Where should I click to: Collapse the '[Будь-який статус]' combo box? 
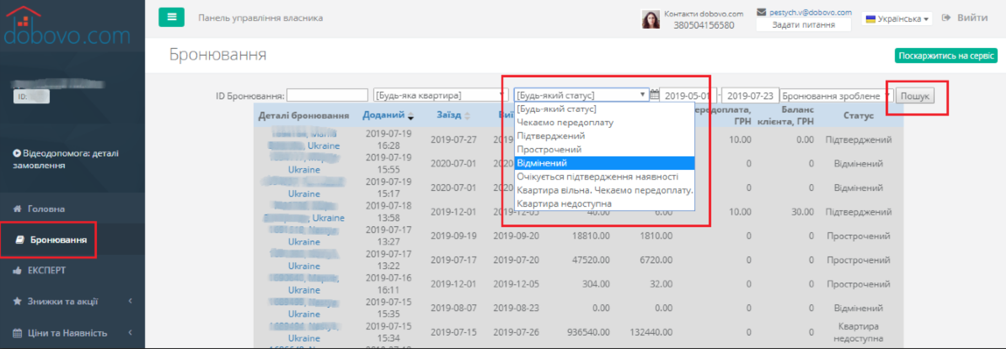point(581,95)
